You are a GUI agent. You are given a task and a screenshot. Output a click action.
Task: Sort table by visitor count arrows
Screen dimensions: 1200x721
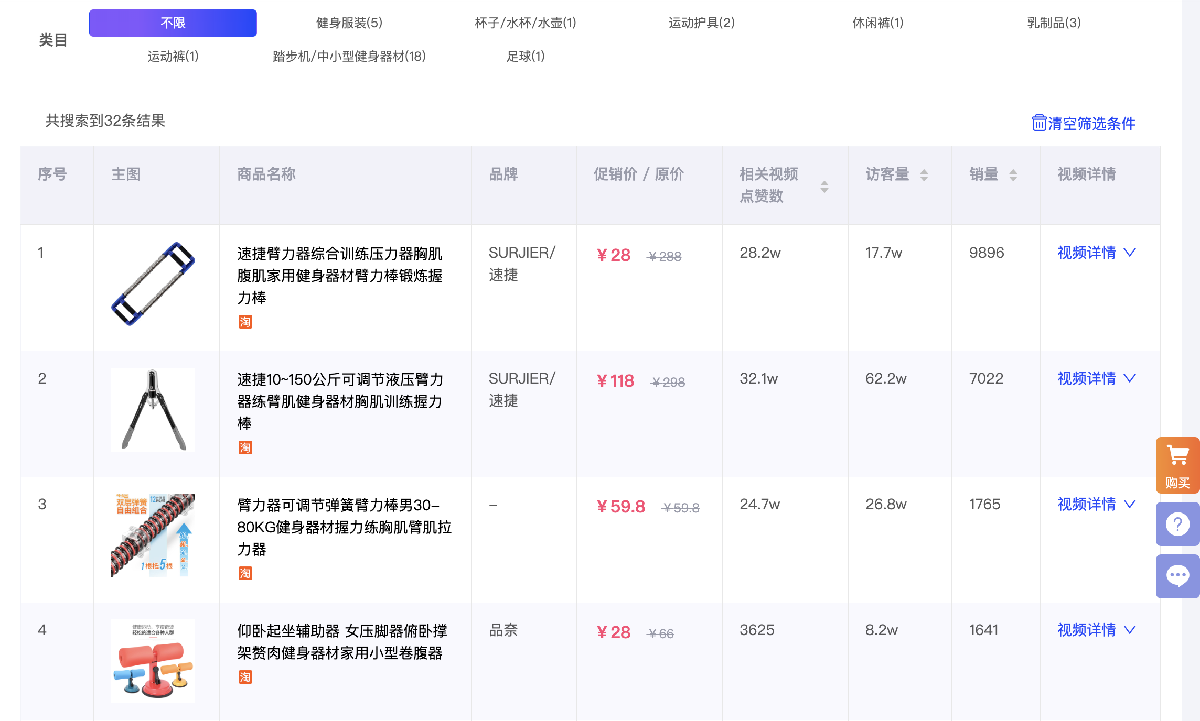click(924, 175)
